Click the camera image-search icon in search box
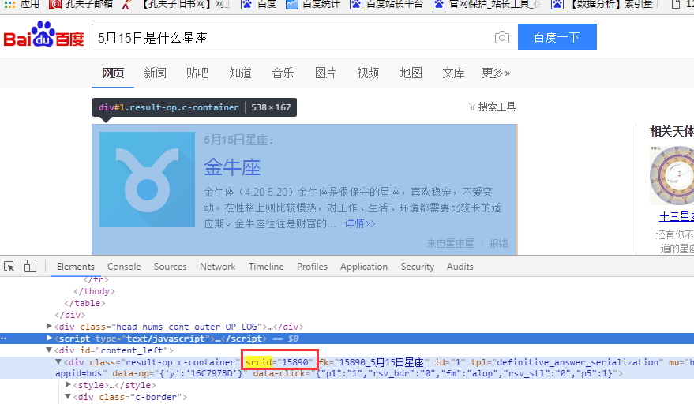 [x=501, y=38]
